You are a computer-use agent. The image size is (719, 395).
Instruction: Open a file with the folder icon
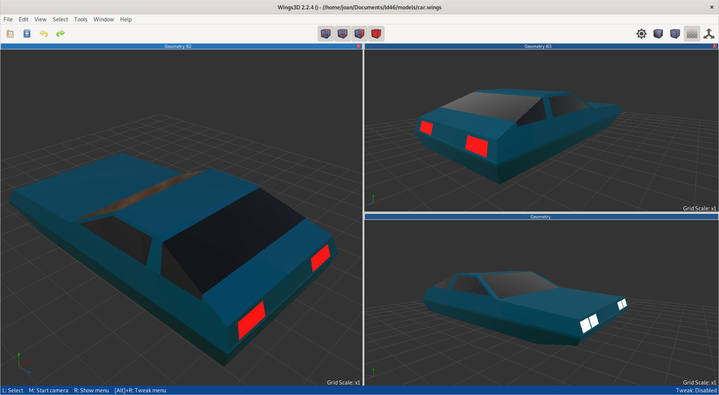[10, 34]
